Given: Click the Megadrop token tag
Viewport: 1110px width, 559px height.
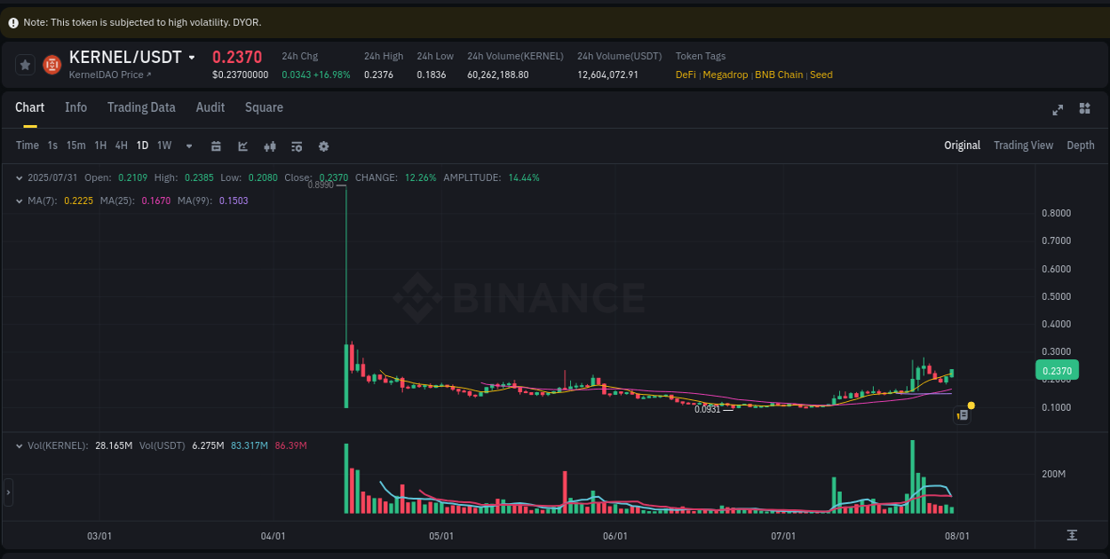Looking at the screenshot, I should click(x=725, y=75).
